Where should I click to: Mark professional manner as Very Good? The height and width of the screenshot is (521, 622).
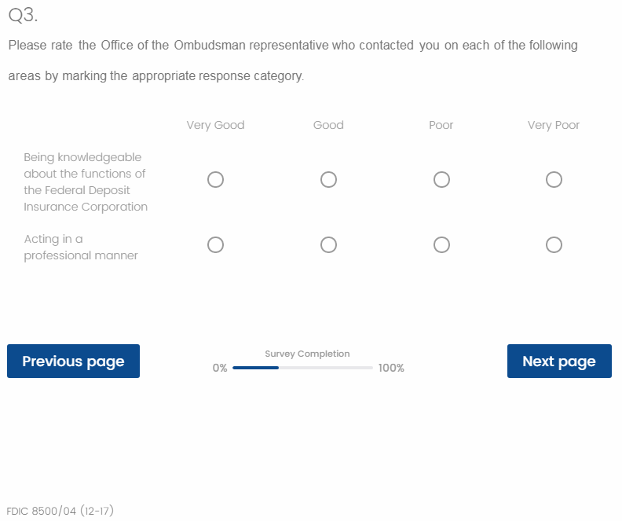click(216, 245)
